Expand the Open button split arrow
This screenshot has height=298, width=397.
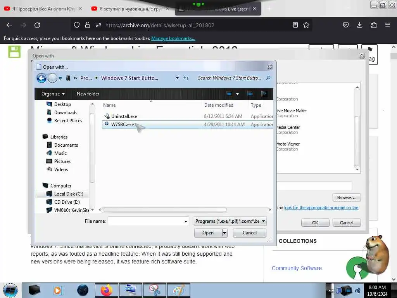(224, 233)
